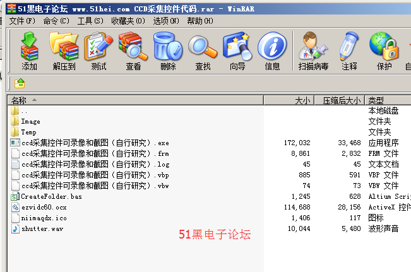Open the Options (选项) menu
Screen dimensions: 411x272
click(166, 21)
